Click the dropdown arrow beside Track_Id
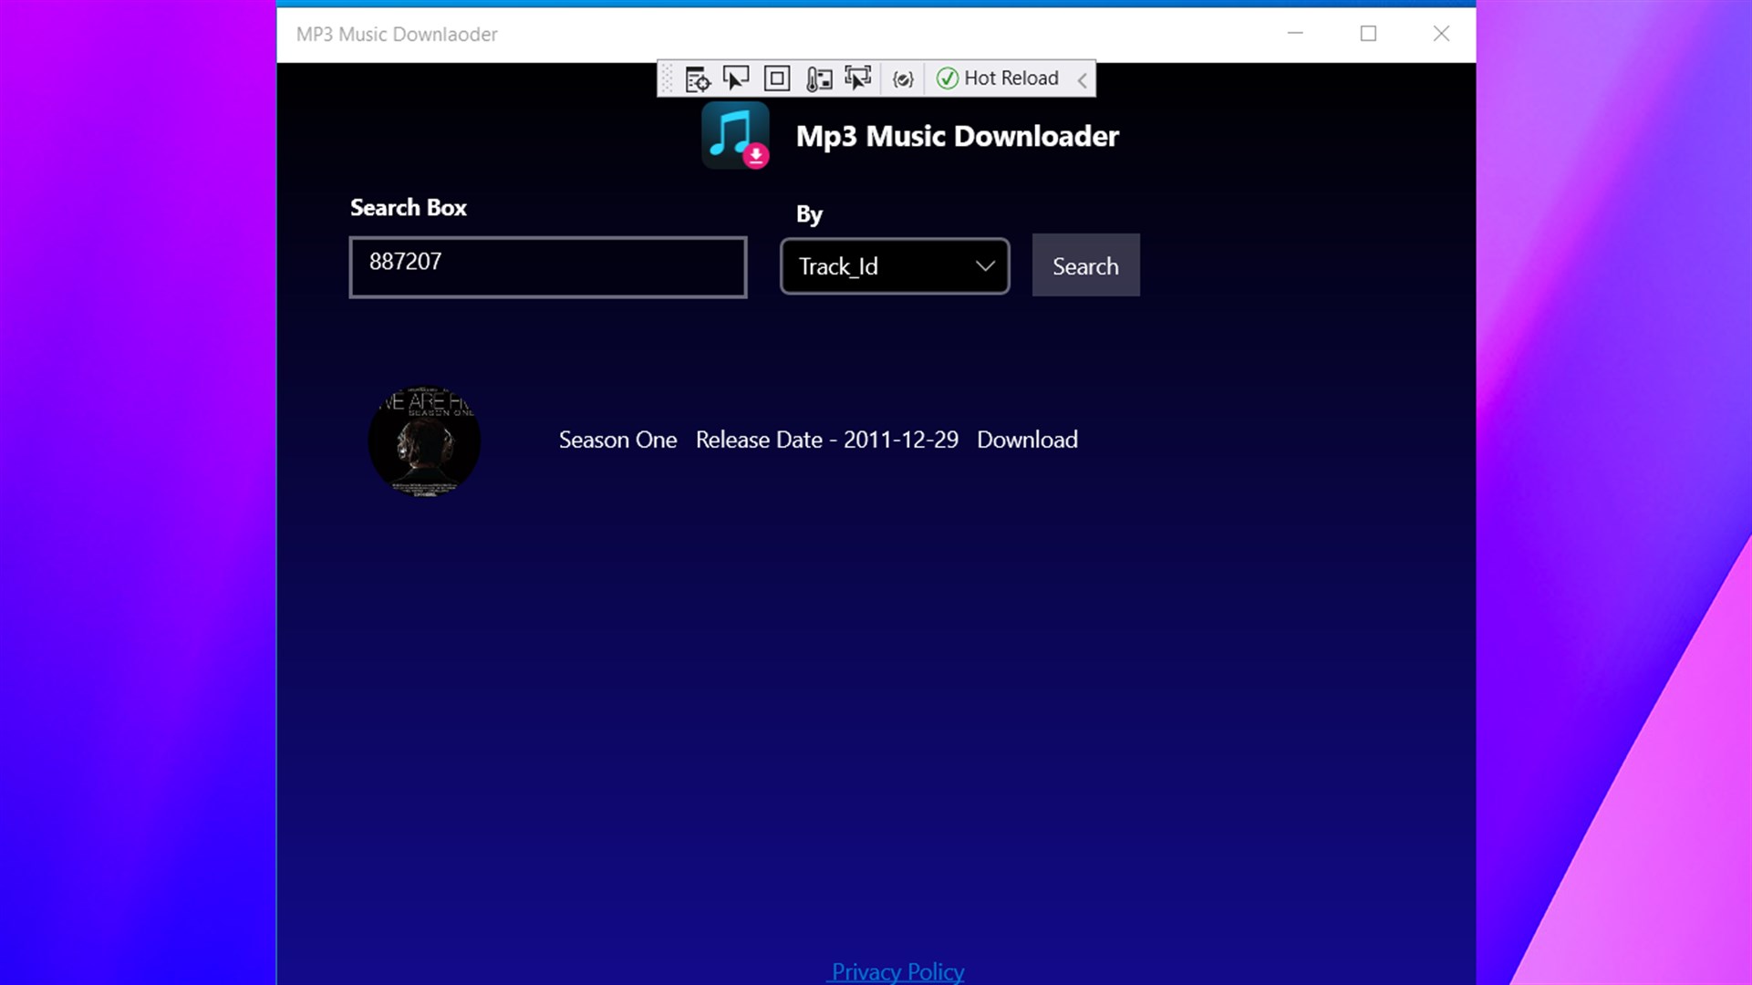 985,266
